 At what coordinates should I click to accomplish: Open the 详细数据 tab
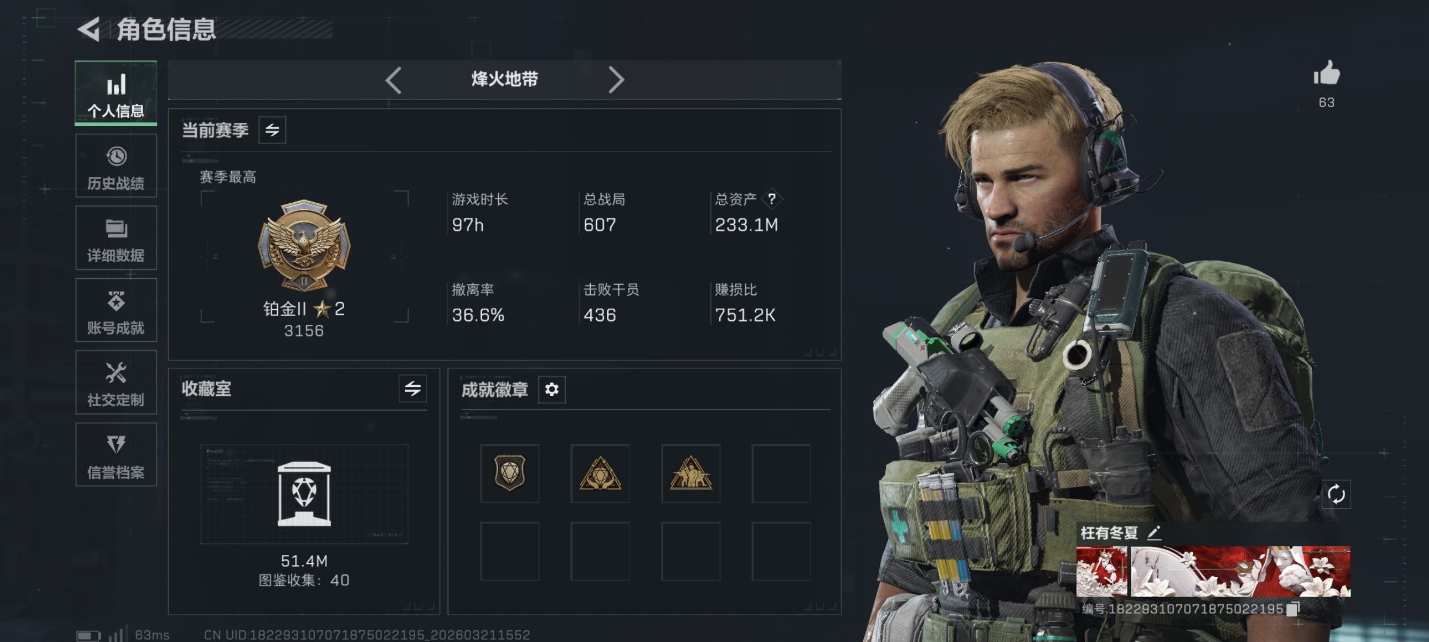(116, 238)
